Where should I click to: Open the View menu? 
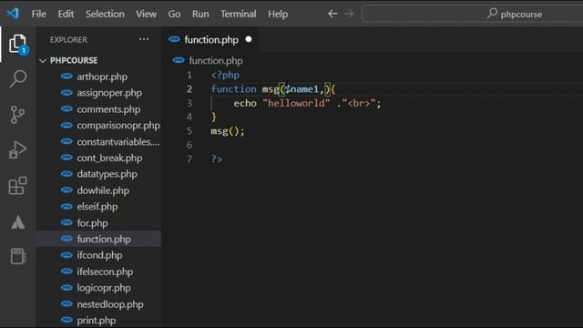(146, 15)
